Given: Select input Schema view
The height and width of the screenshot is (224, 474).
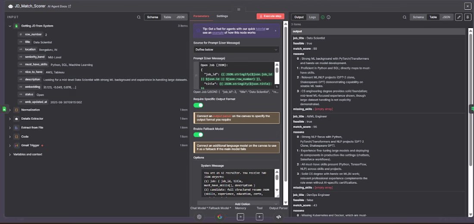Looking at the screenshot, I should coord(153,17).
